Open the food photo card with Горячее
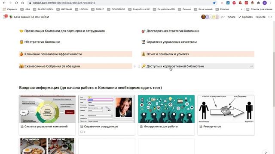 pyautogui.click(x=47, y=146)
